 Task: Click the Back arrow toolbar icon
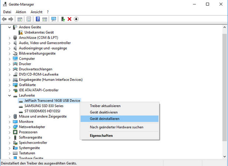[4, 19]
